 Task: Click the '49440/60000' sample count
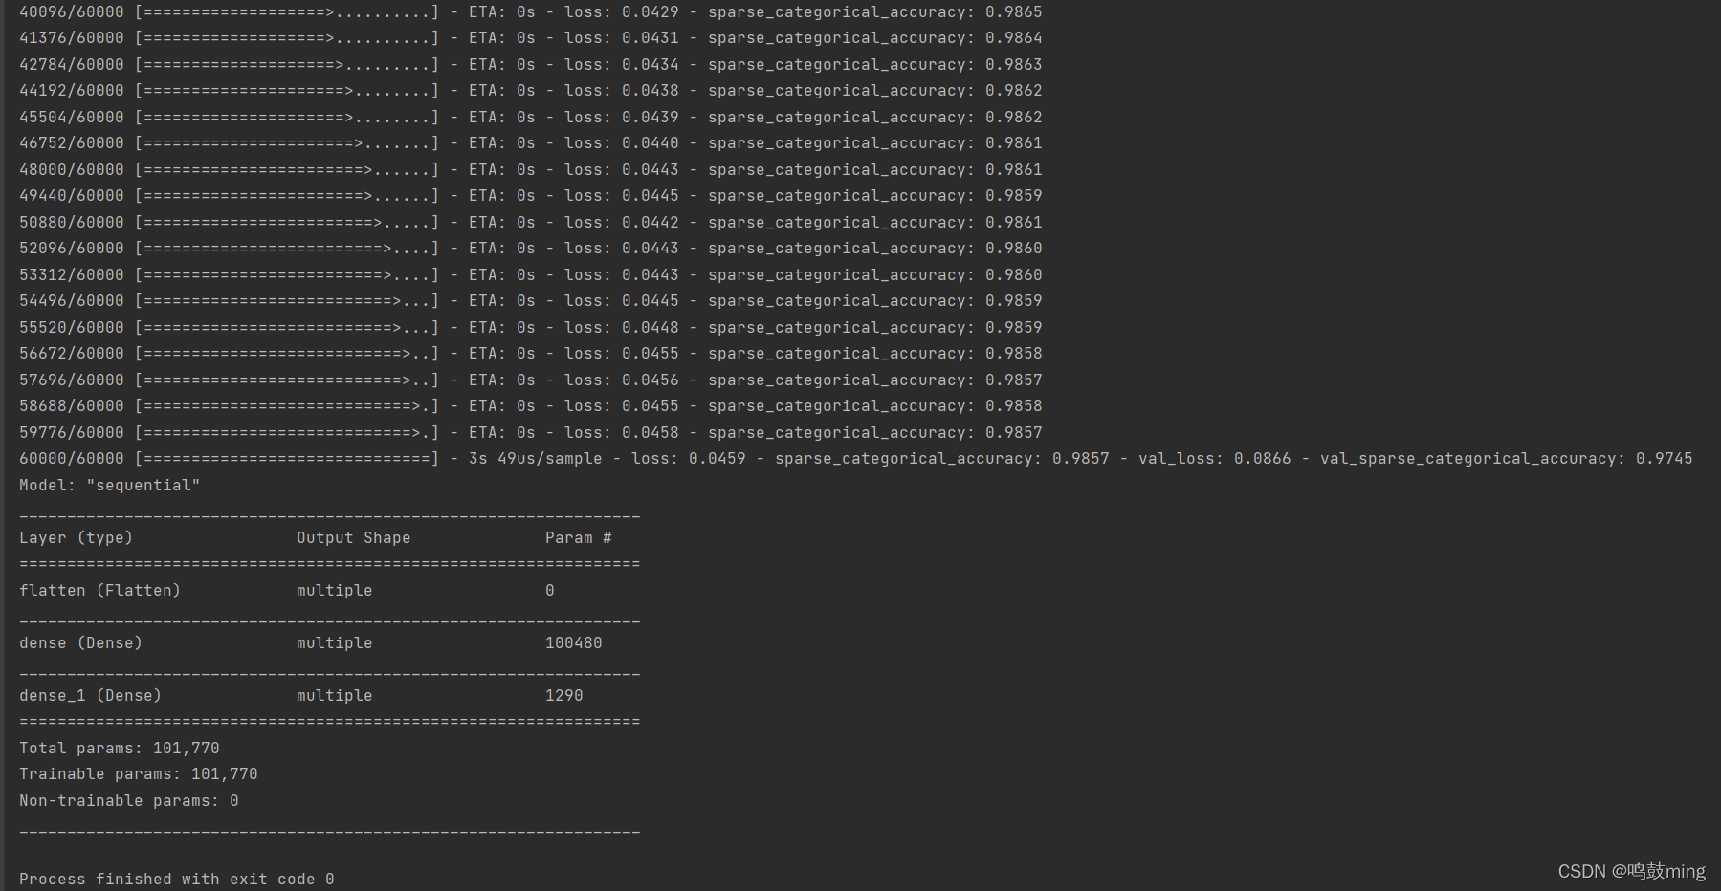tap(72, 196)
